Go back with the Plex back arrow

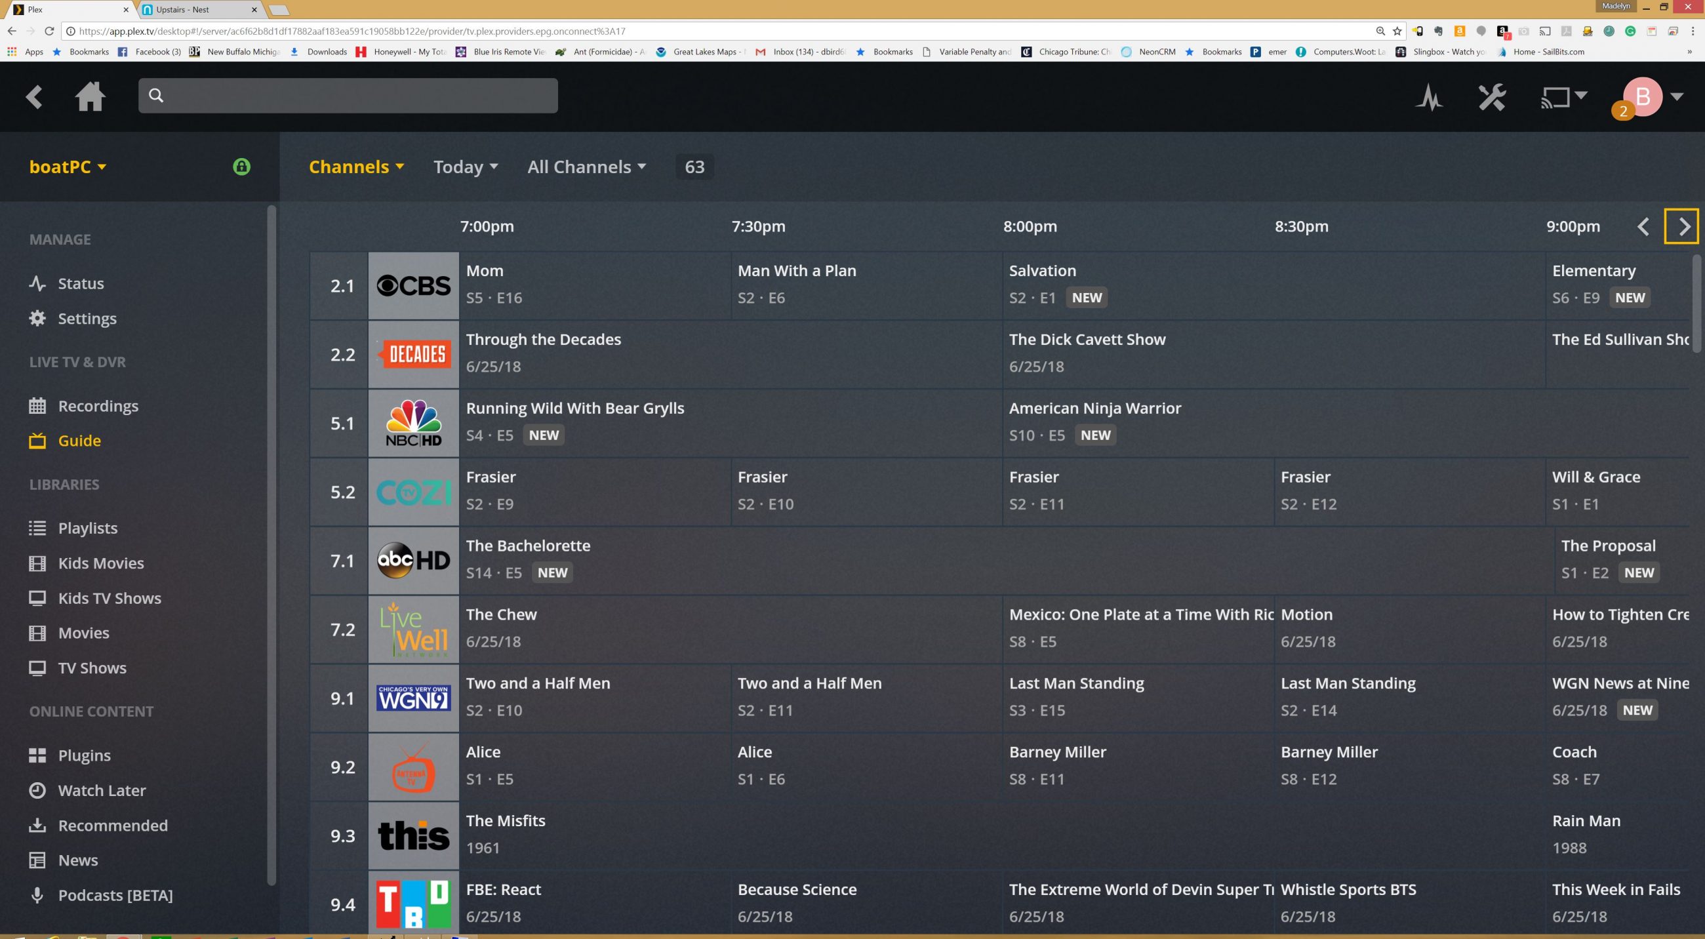[x=34, y=96]
